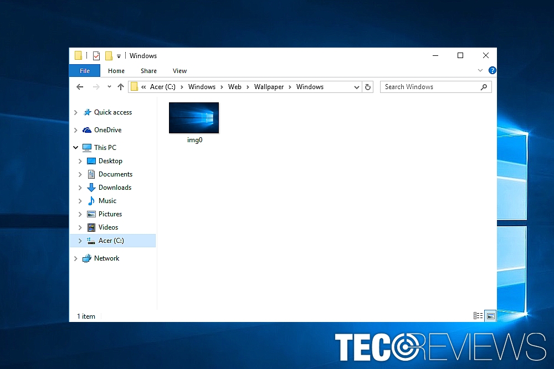
Task: Expand the Downloads tree node
Action: [80, 188]
